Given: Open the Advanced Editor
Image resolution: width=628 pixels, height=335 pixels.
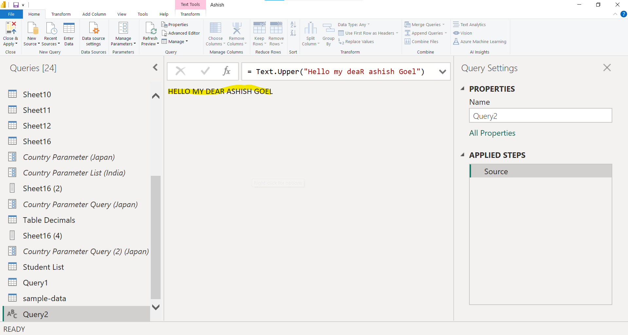Looking at the screenshot, I should tap(181, 33).
